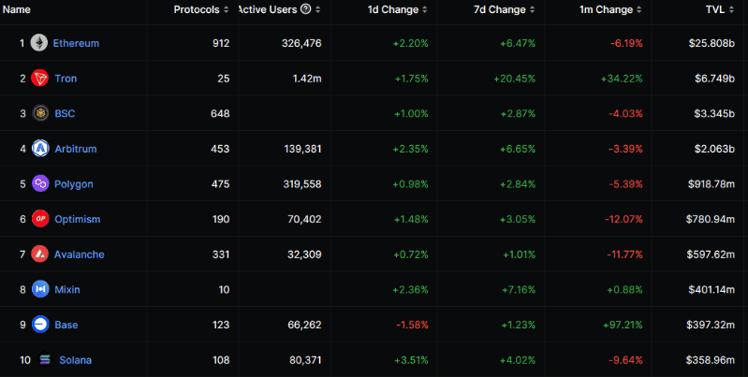Open the Avalanche chain link

pos(80,254)
